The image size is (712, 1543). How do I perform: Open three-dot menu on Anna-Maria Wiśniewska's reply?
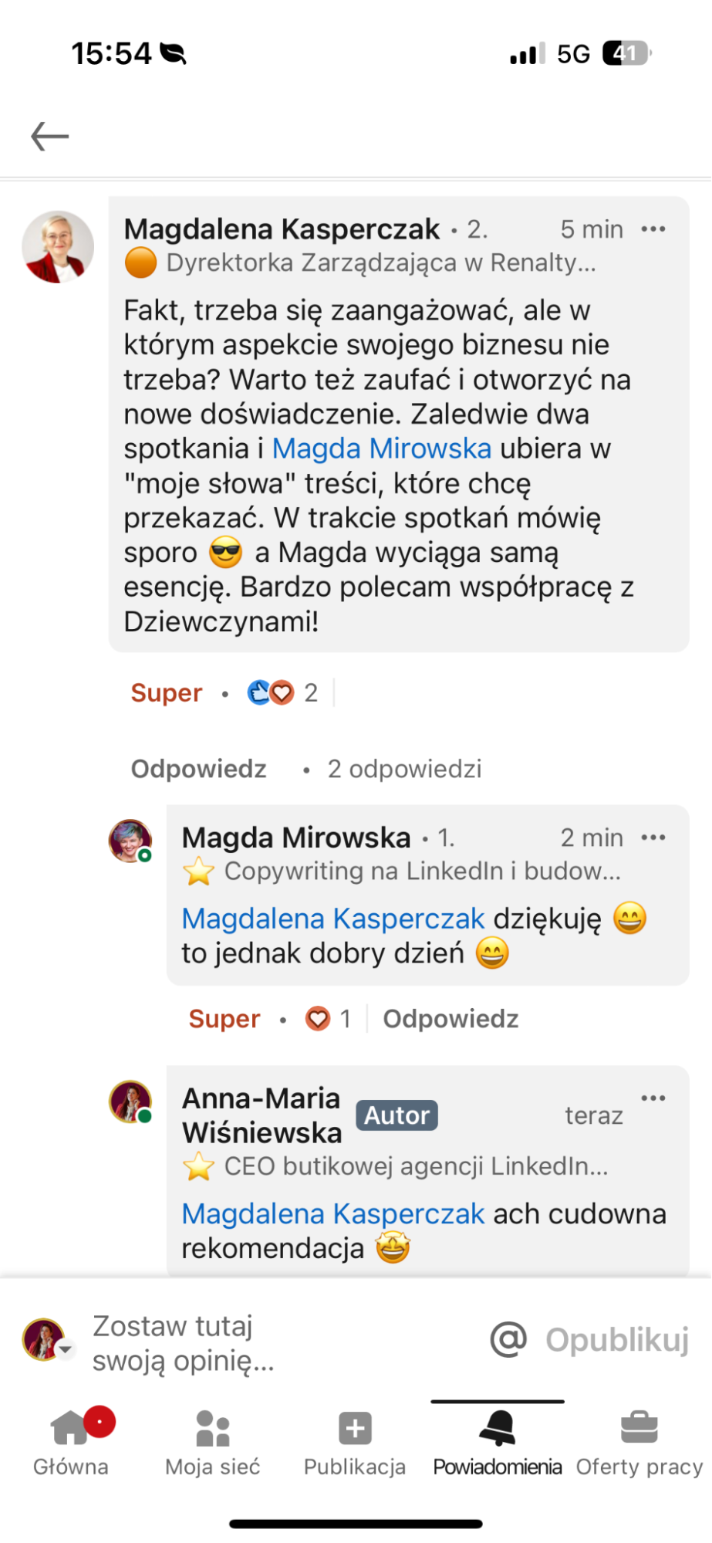pos(653,1098)
